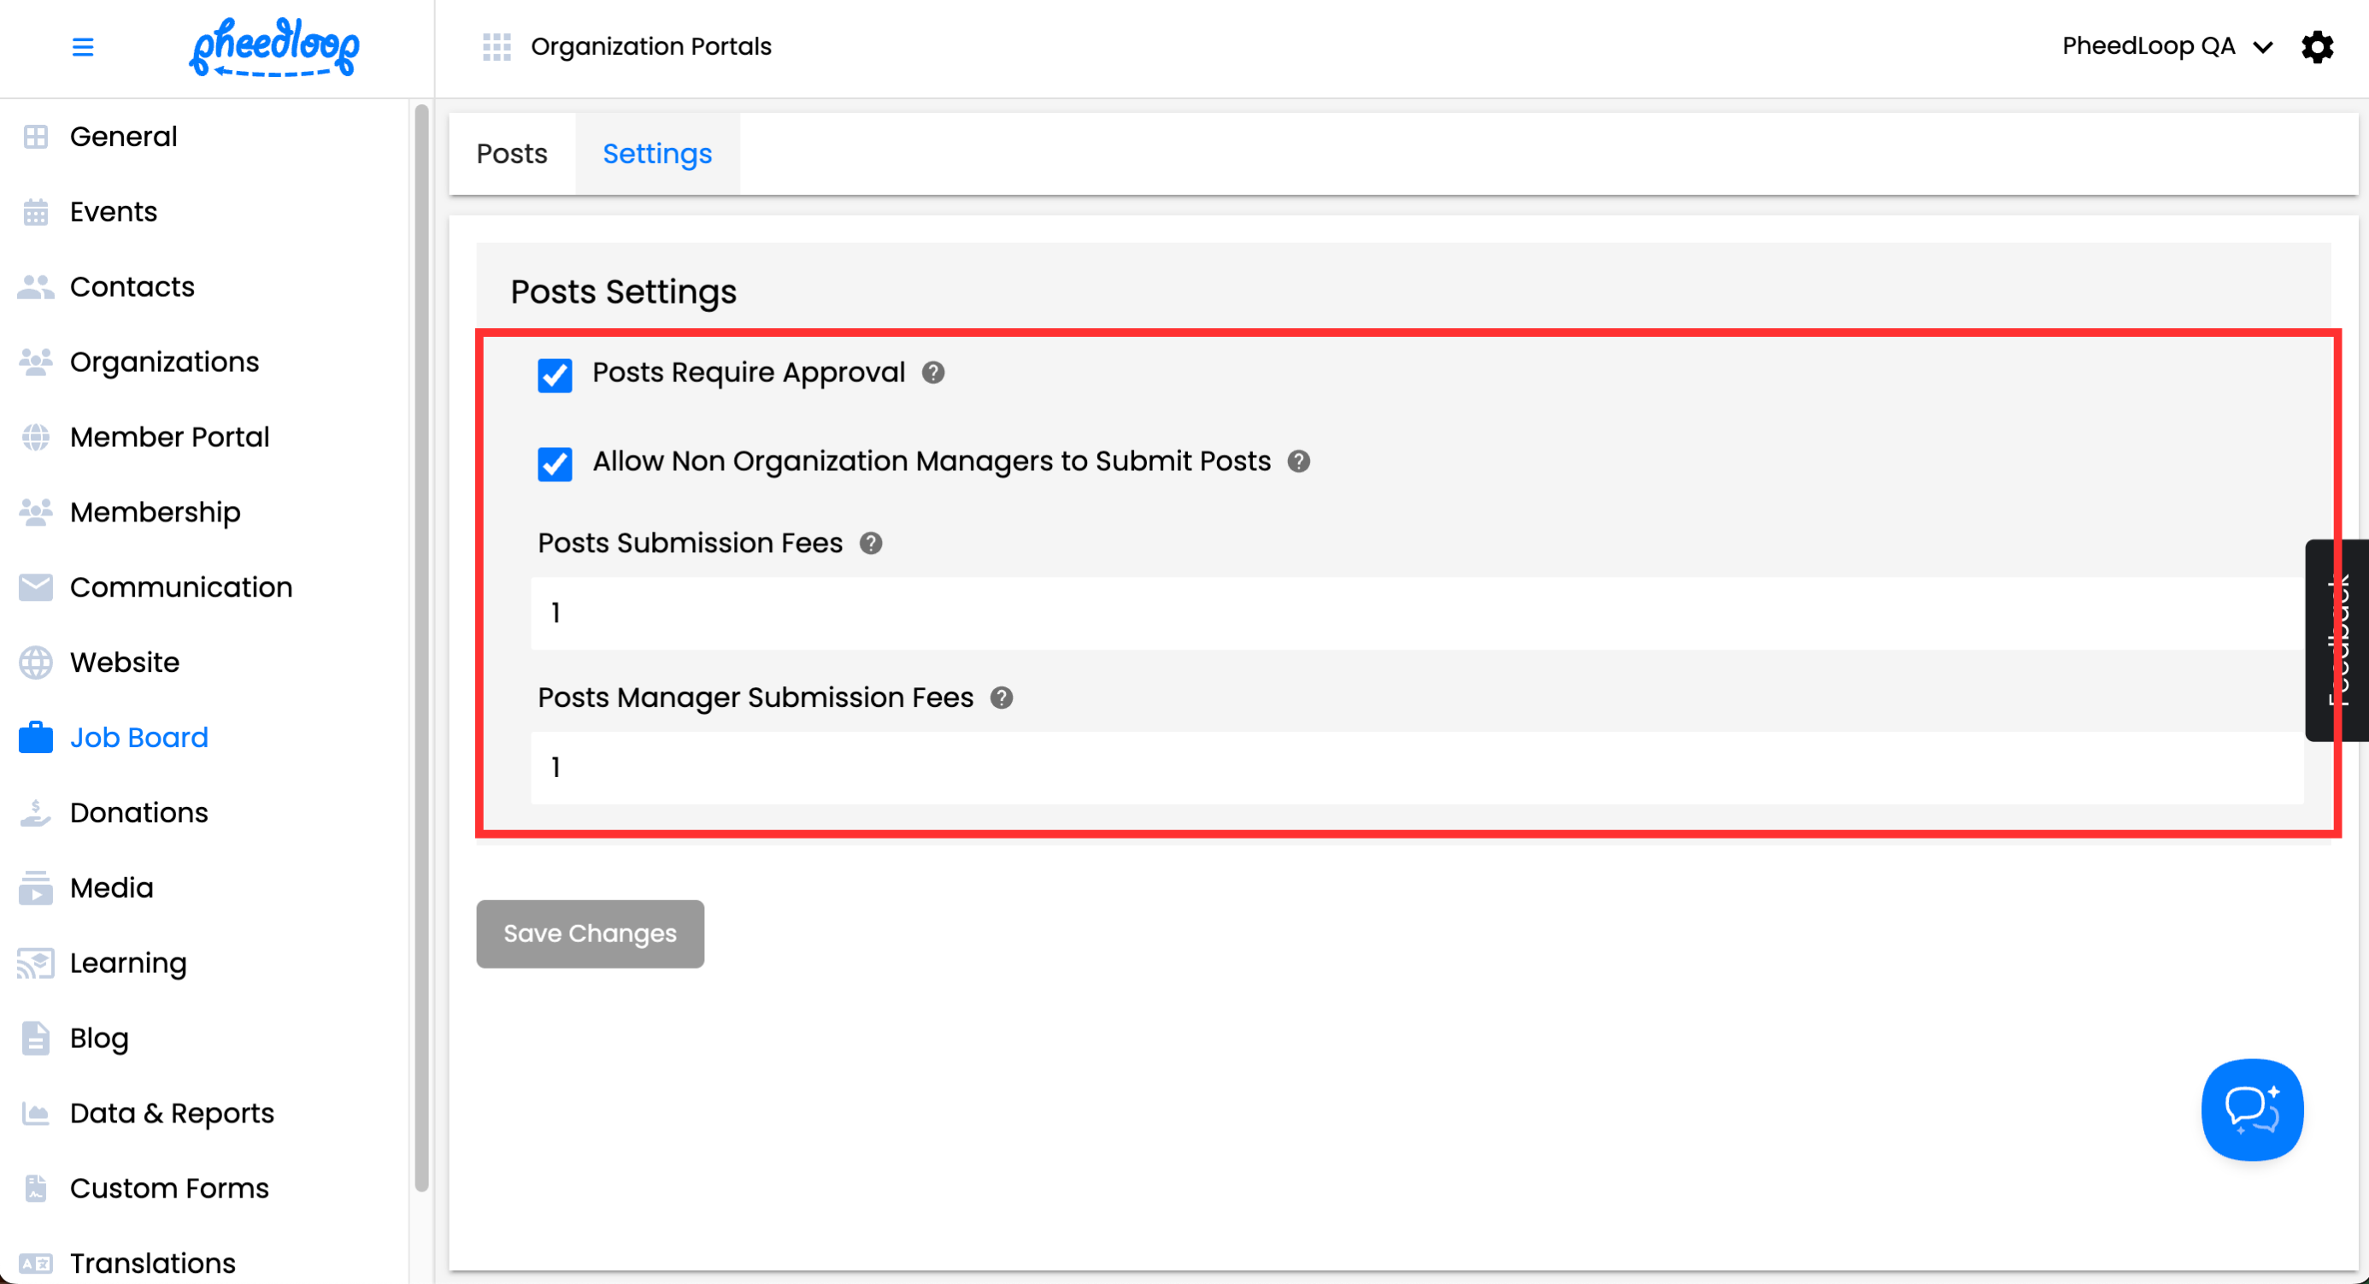Open the Membership sidebar item
2369x1284 pixels.
(155, 512)
